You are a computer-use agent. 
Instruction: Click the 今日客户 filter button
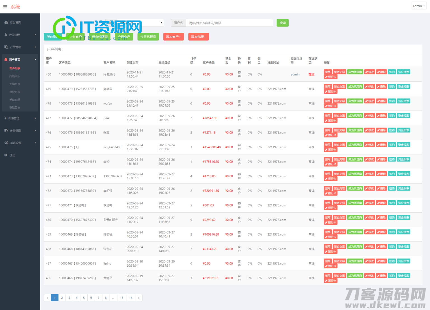click(x=124, y=37)
